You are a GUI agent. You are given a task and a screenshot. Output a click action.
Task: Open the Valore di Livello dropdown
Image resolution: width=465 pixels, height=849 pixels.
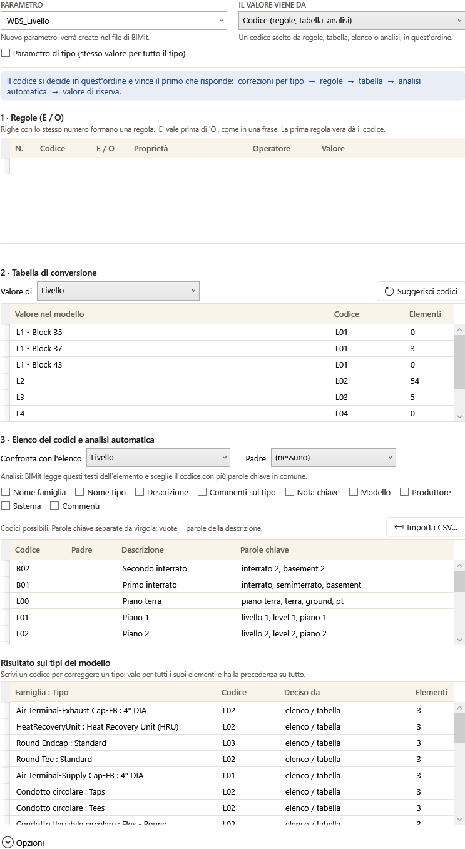[x=118, y=291]
